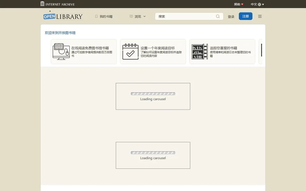Click the red heart donate icon
This screenshot has width=306, height=191.
tap(242, 4)
